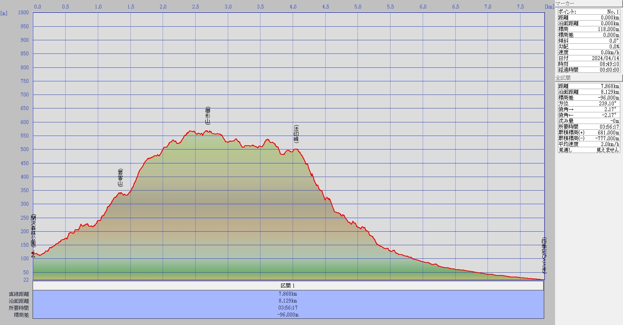Click the 関沢森林公園 start point label
The width and height of the screenshot is (623, 325).
(x=34, y=231)
